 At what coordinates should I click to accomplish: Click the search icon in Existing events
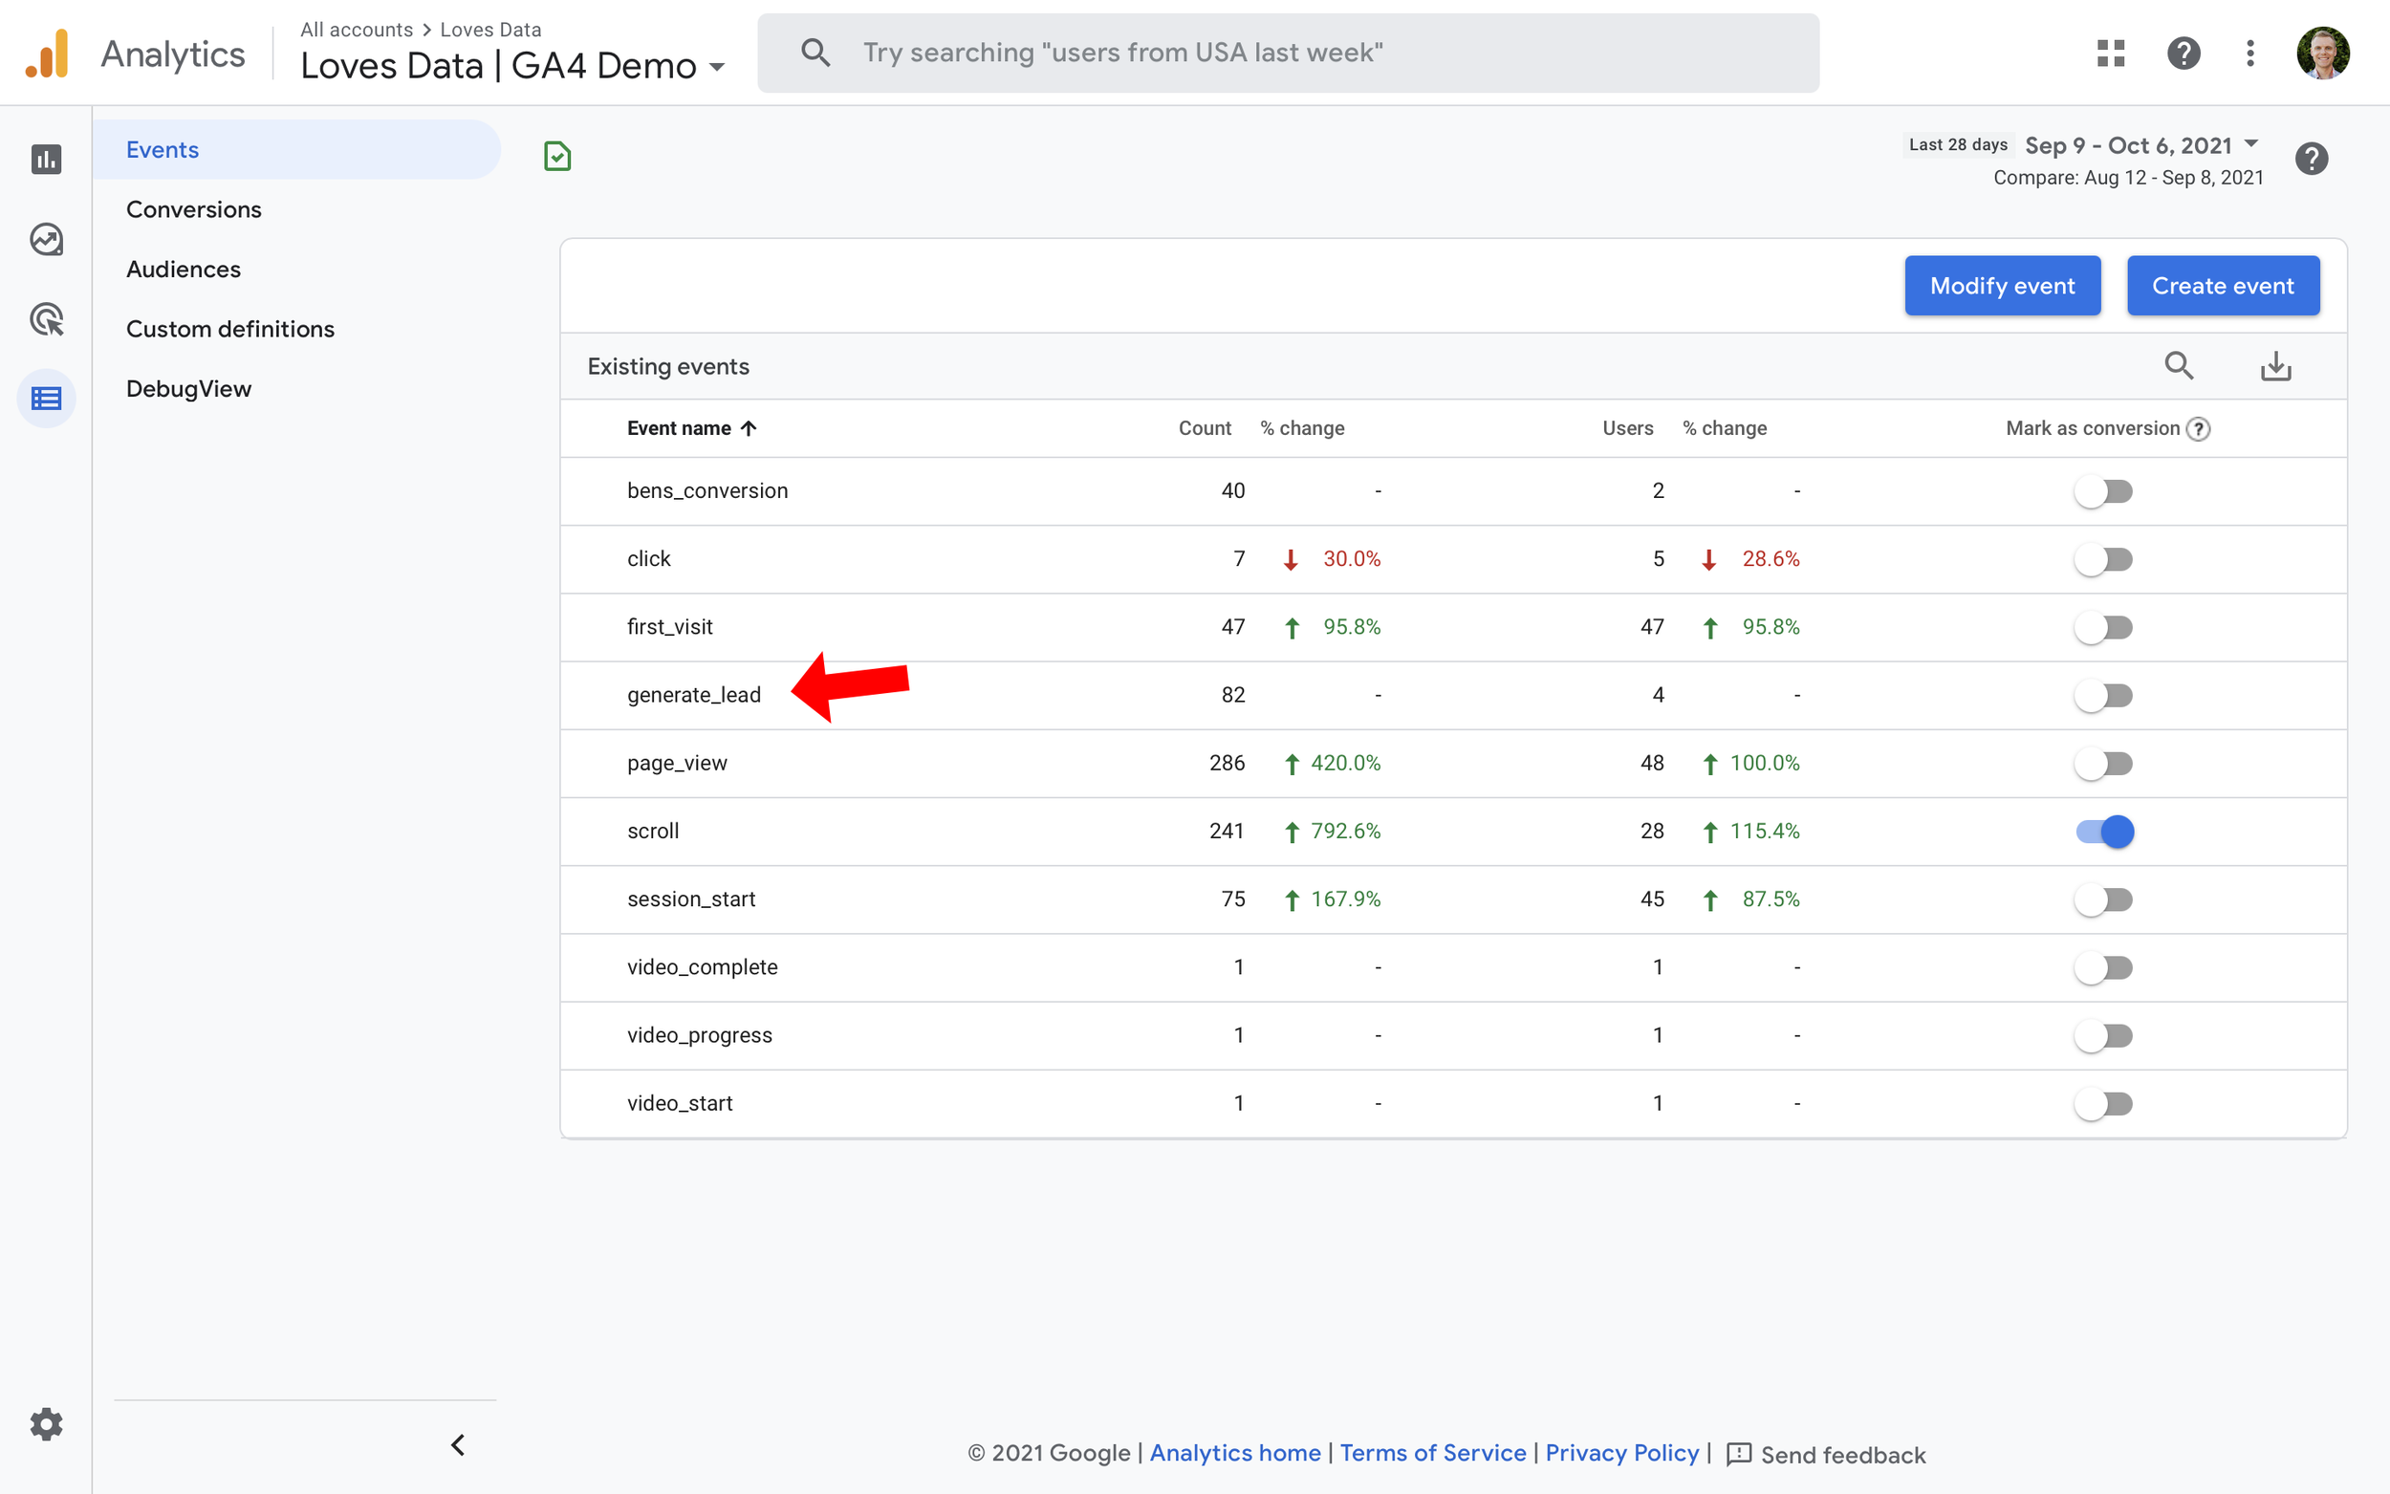click(2180, 365)
